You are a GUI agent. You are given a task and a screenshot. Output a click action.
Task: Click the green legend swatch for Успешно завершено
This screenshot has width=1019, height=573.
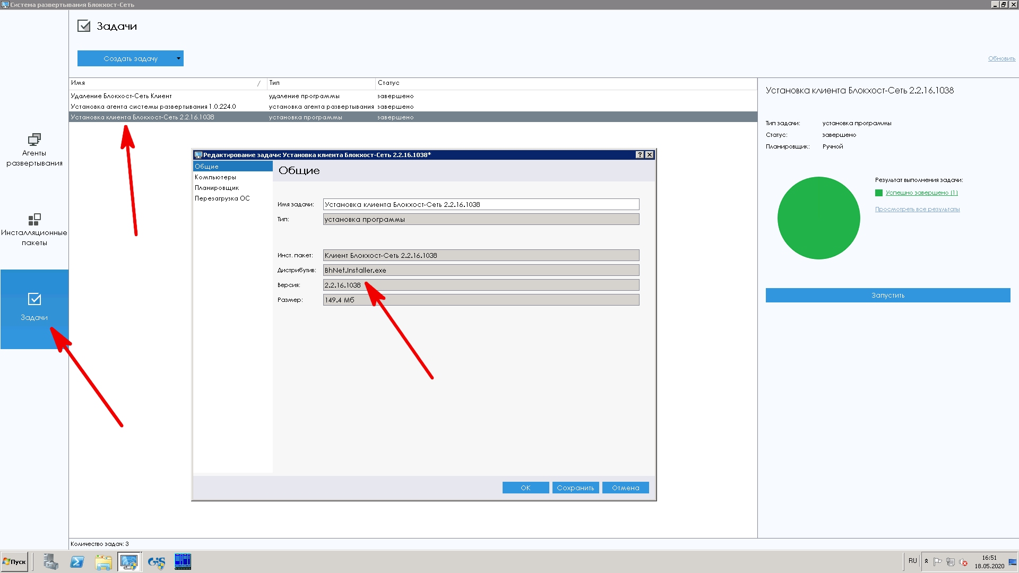click(x=879, y=193)
